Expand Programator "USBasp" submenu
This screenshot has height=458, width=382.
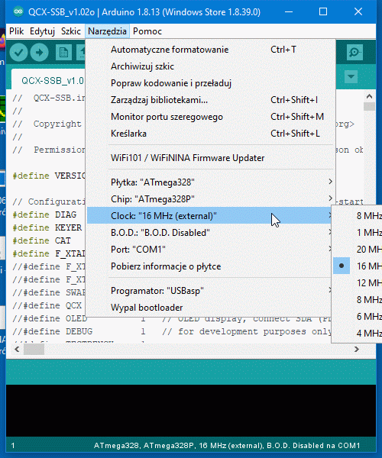[x=211, y=291]
